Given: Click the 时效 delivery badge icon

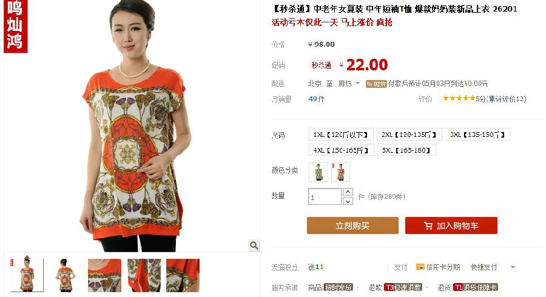Looking at the screenshot, I should 376,84.
